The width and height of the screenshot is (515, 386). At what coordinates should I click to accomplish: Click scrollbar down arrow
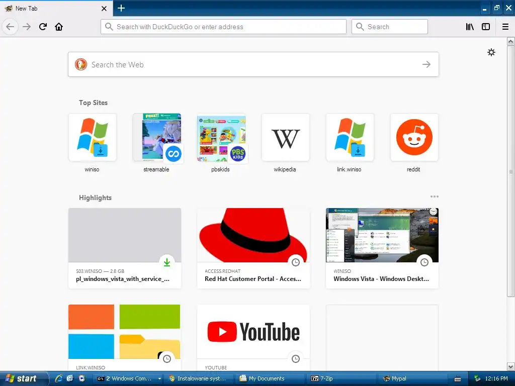tap(511, 366)
